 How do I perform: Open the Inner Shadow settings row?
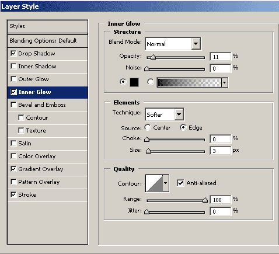pos(47,67)
